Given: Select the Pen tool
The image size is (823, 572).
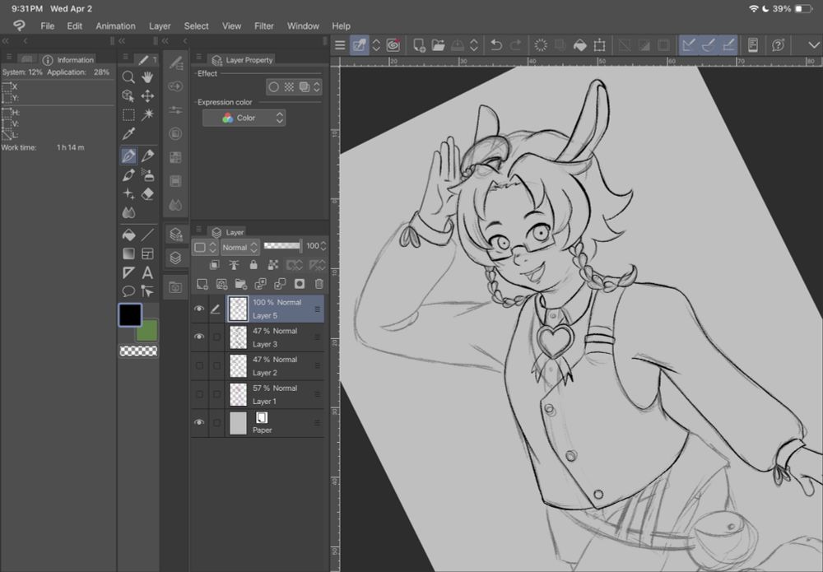Looking at the screenshot, I should pos(128,156).
